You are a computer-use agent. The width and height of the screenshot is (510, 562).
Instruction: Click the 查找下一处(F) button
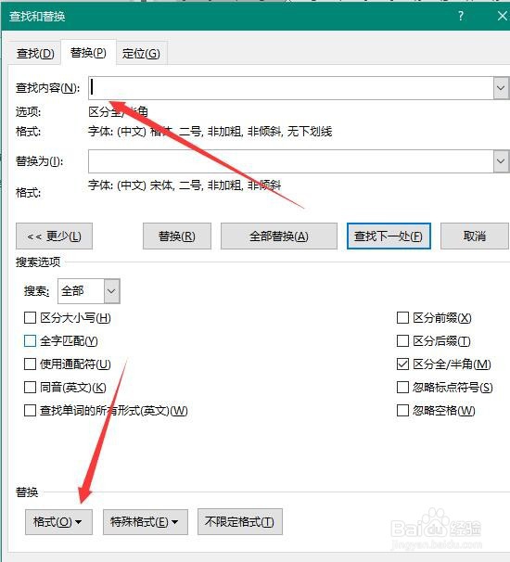click(x=389, y=236)
